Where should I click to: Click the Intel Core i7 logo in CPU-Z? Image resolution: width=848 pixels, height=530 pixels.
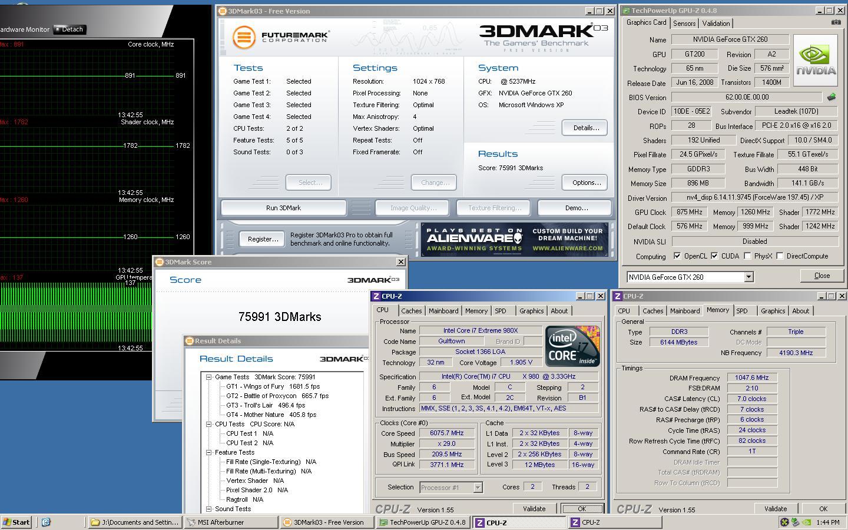572,346
